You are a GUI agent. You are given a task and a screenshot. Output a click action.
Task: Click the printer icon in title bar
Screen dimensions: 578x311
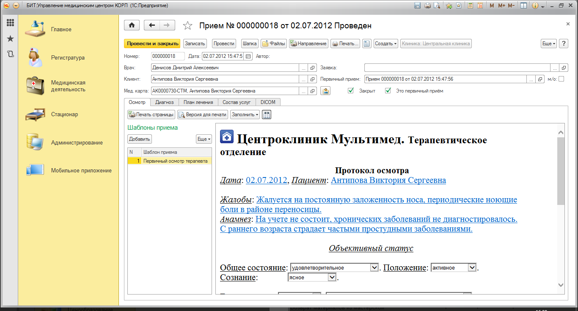pyautogui.click(x=427, y=6)
